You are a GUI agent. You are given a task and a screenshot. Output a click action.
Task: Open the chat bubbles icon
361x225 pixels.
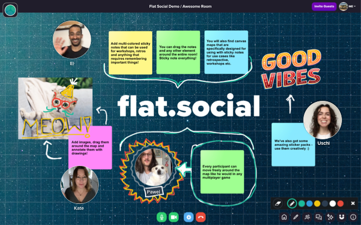click(319, 217)
